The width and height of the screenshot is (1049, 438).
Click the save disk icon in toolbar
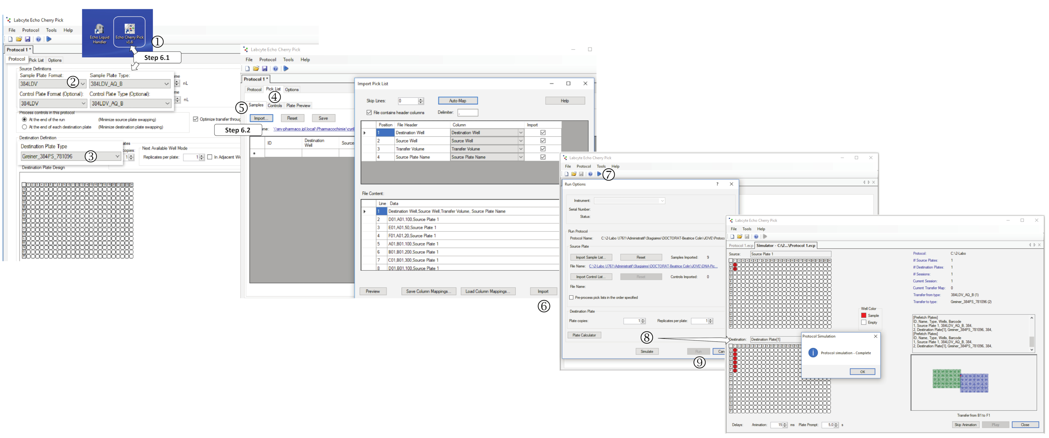[28, 39]
